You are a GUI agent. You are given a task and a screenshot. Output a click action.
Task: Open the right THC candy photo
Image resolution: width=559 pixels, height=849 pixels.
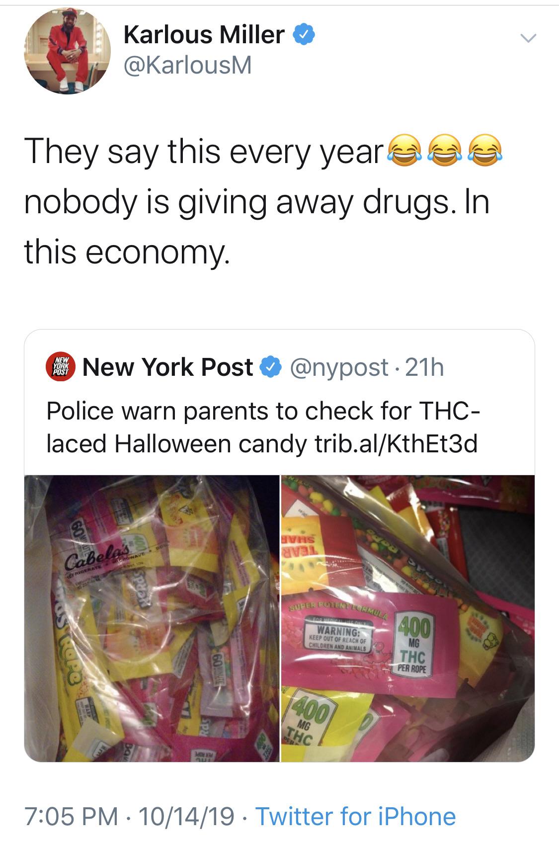pos(408,618)
